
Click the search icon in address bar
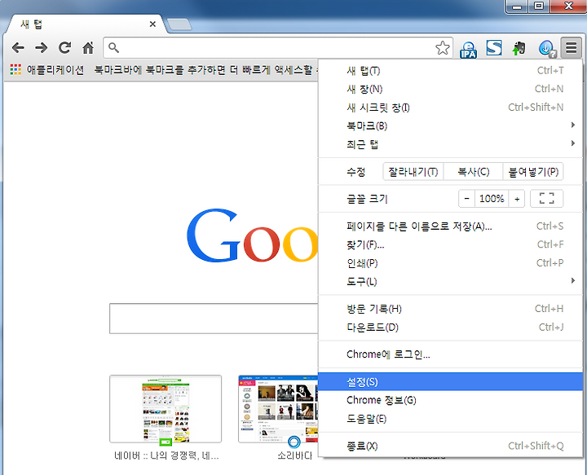pos(113,48)
